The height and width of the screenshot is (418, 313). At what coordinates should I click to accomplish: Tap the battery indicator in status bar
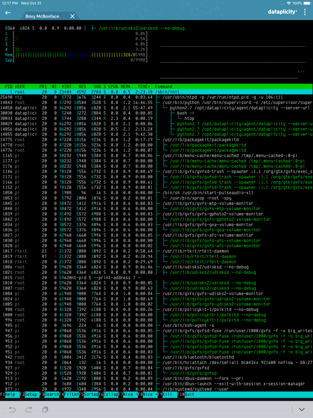tap(308, 3)
